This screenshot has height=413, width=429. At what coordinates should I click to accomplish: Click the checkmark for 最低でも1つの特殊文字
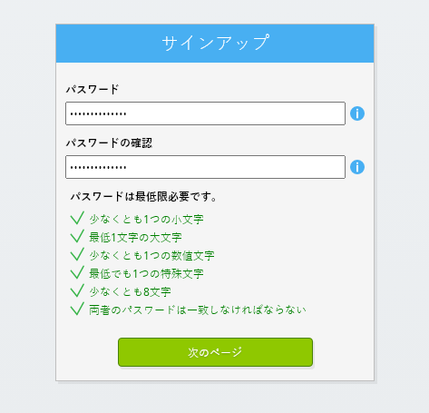point(77,272)
